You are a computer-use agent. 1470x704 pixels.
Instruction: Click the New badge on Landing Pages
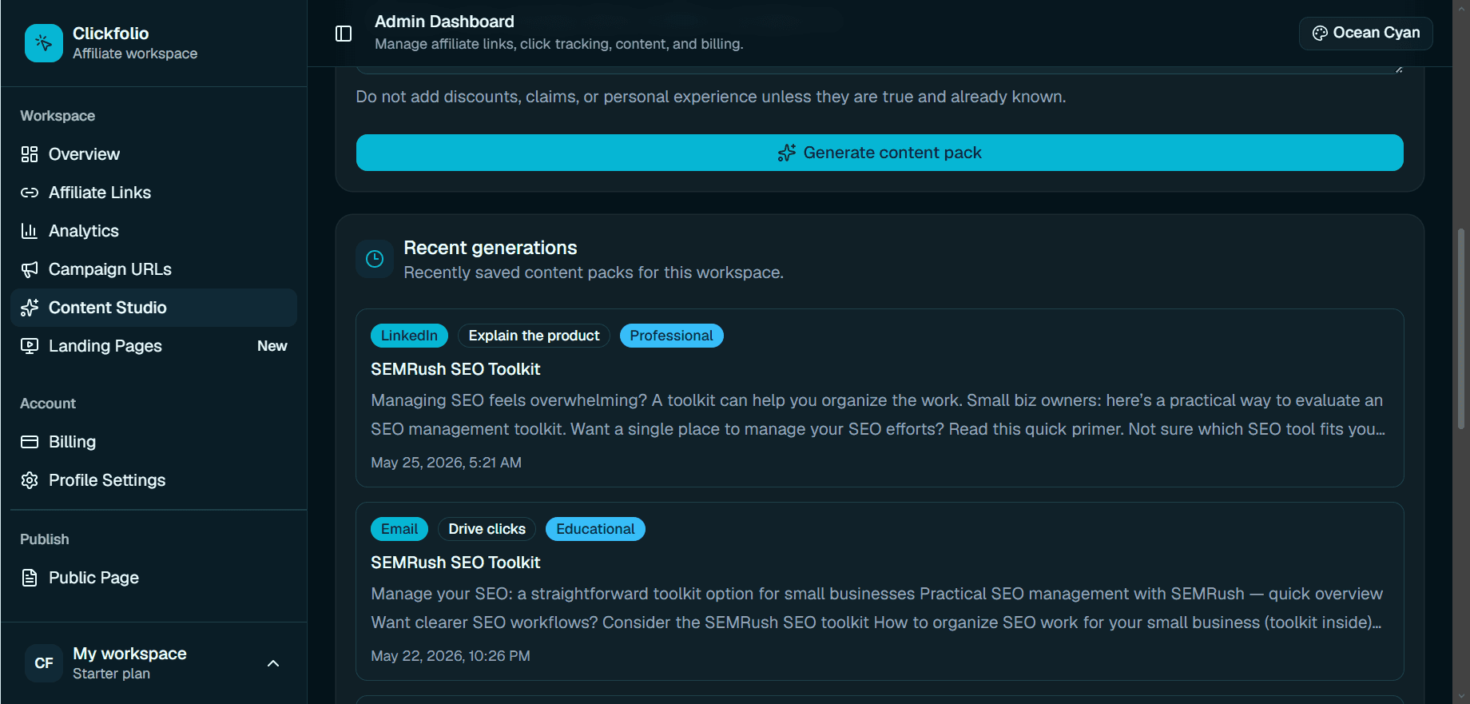tap(272, 346)
